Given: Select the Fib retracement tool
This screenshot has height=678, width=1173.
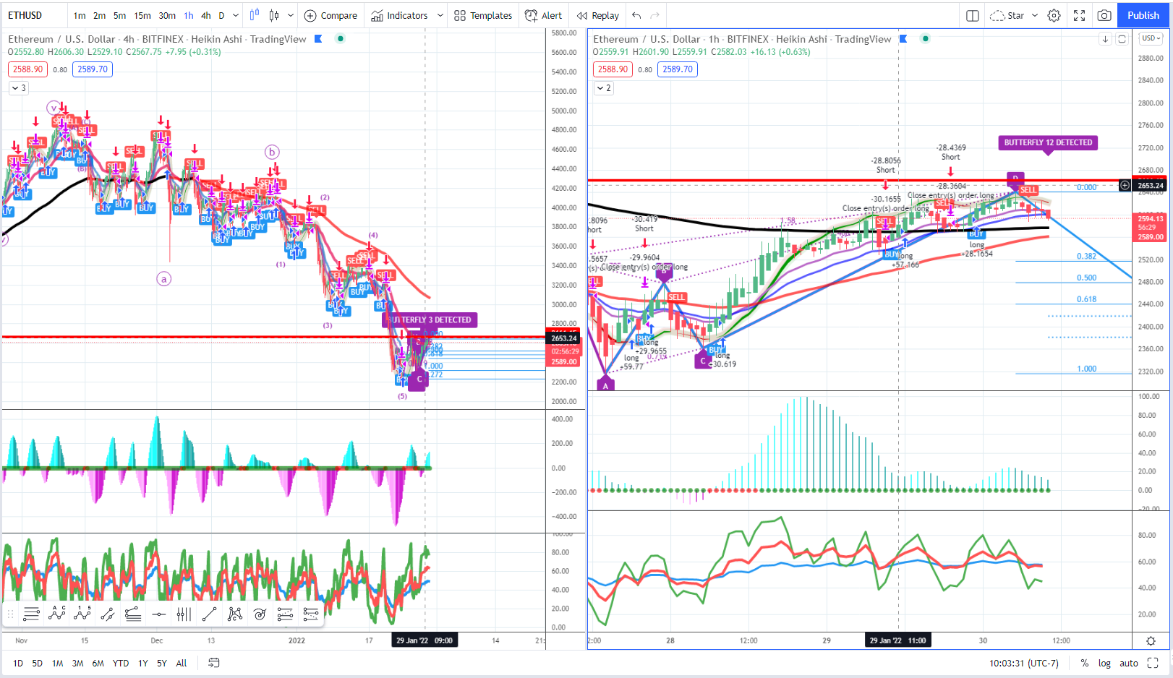Looking at the screenshot, I should click(x=285, y=614).
